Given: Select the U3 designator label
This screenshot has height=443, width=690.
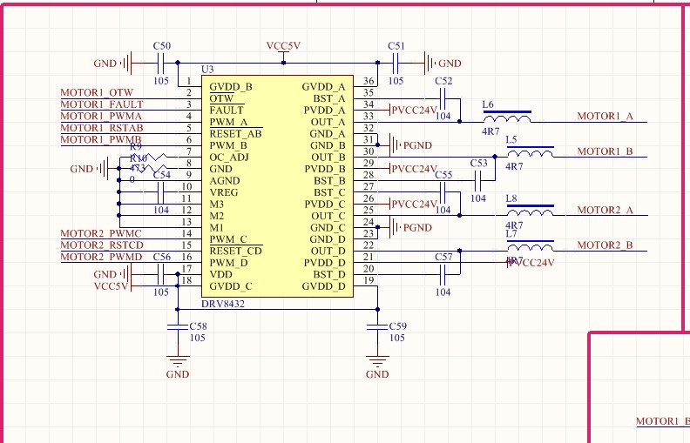Looking at the screenshot, I should coord(207,70).
